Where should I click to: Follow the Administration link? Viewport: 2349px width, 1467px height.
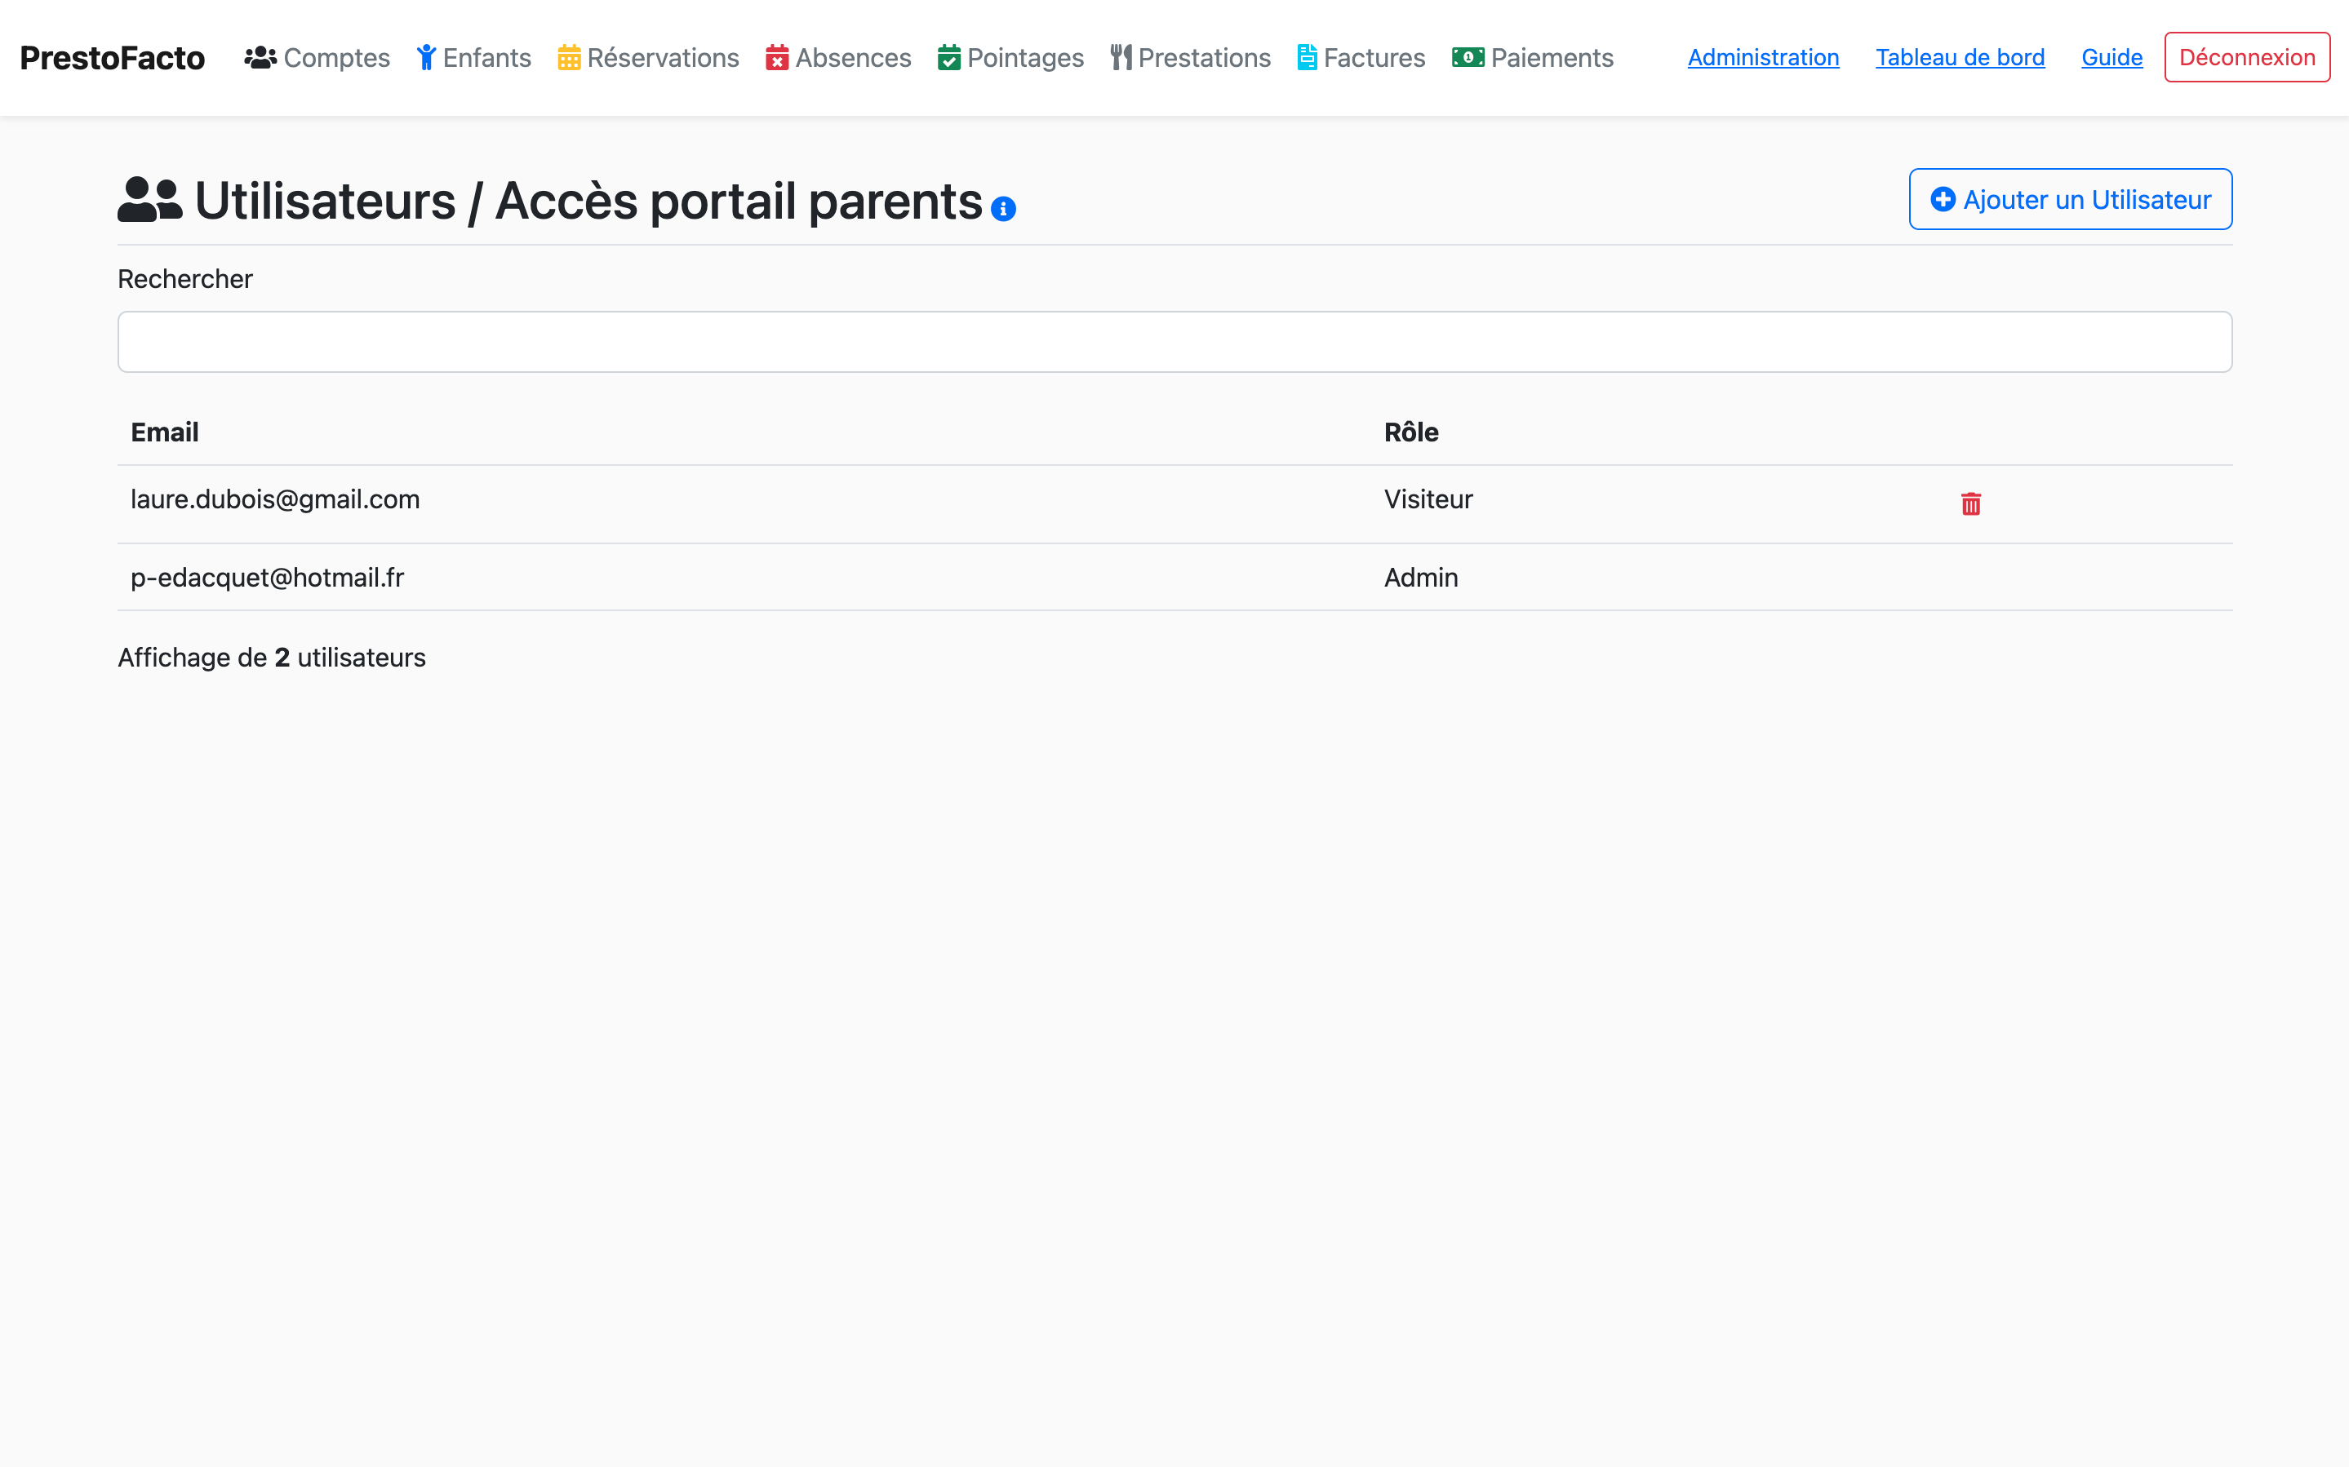coord(1763,57)
